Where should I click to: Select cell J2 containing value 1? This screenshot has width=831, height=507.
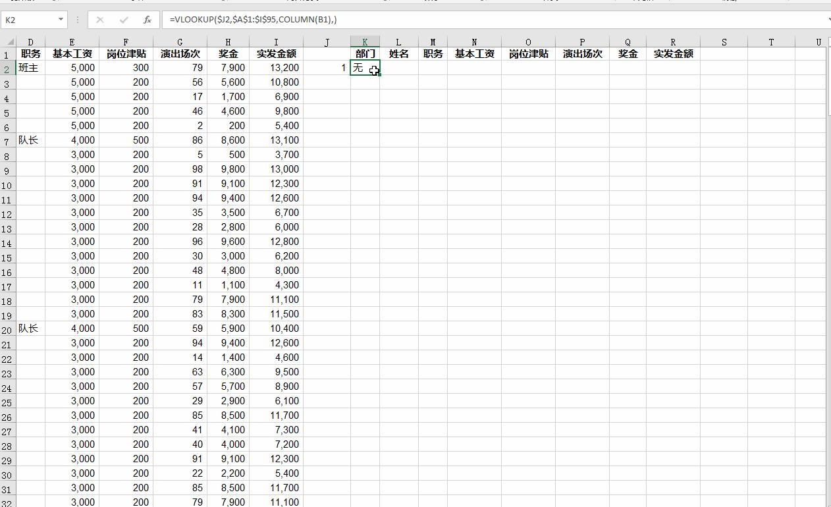327,67
